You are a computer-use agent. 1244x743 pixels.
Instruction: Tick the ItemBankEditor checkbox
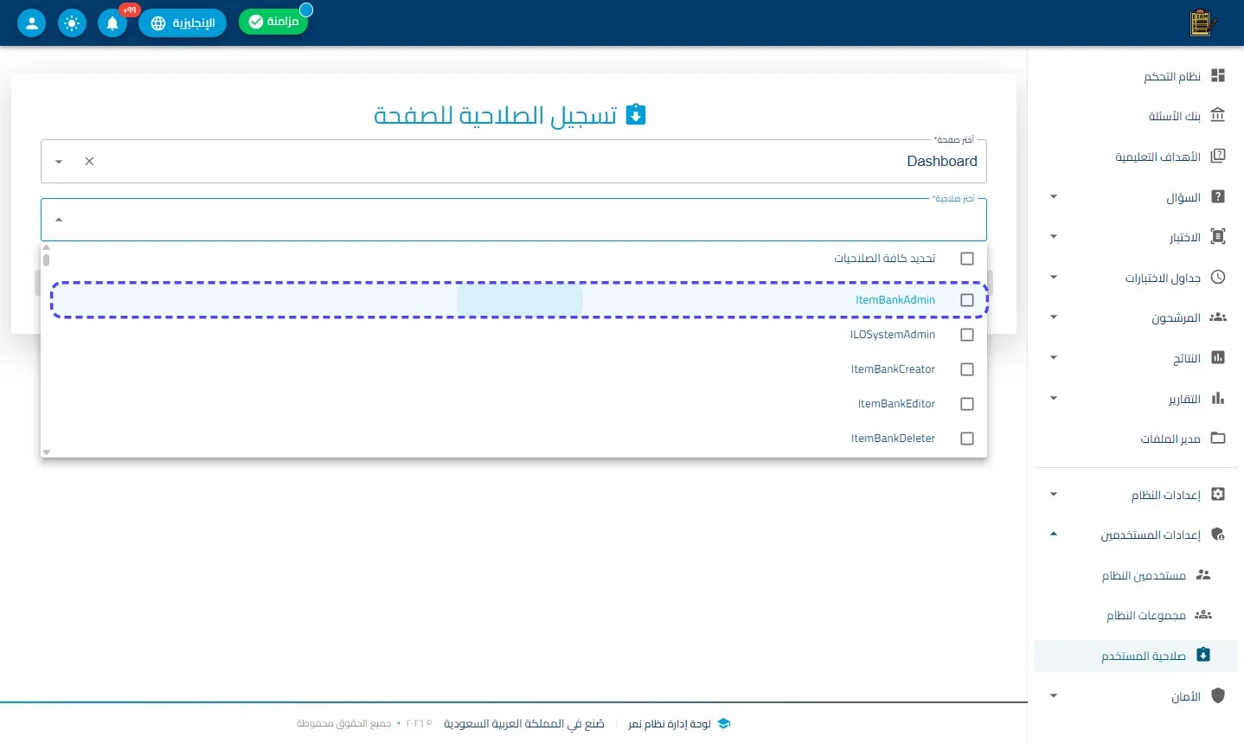tap(967, 404)
